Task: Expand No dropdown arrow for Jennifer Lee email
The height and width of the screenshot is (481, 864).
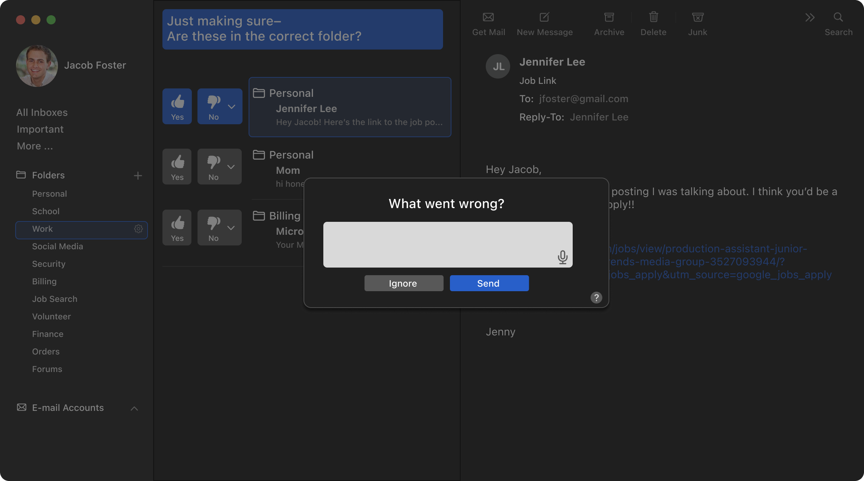Action: (231, 107)
